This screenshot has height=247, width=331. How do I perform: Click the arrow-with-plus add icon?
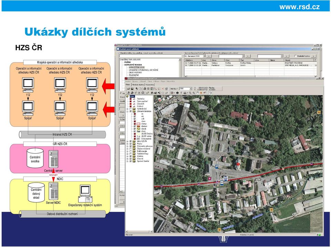point(137,89)
